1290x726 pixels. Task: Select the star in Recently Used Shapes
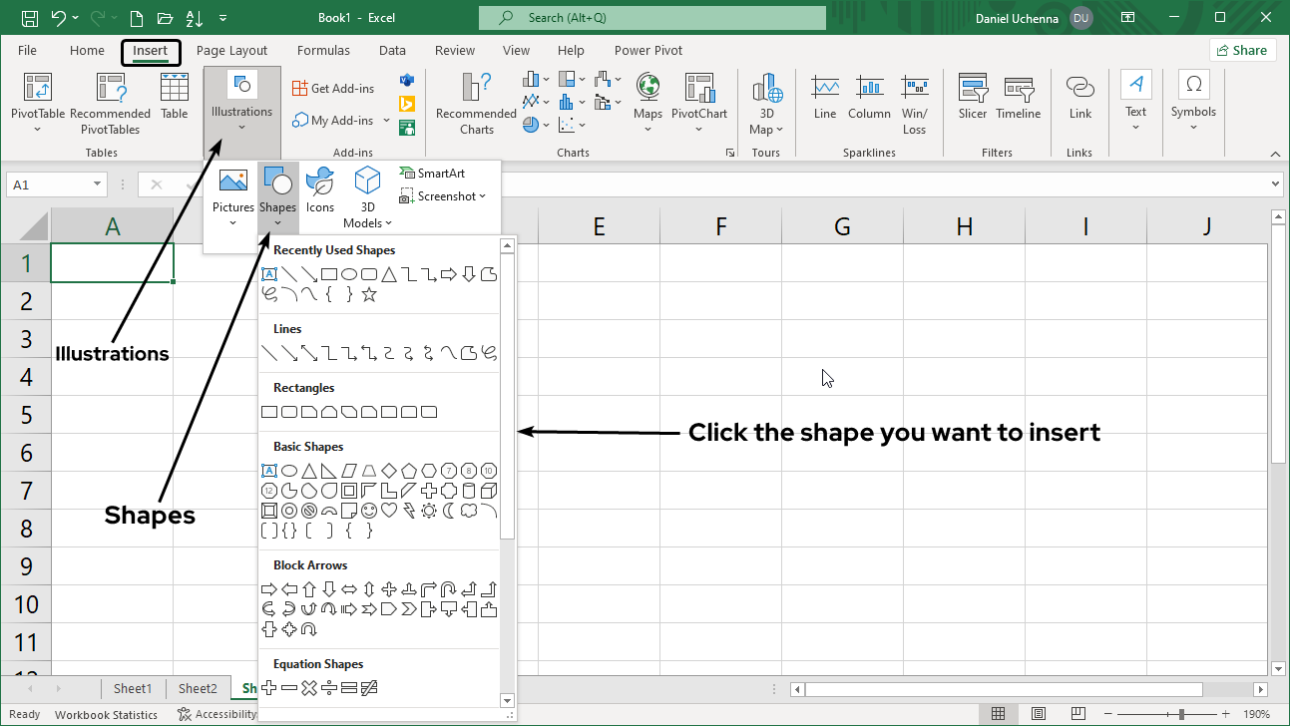[x=369, y=294]
